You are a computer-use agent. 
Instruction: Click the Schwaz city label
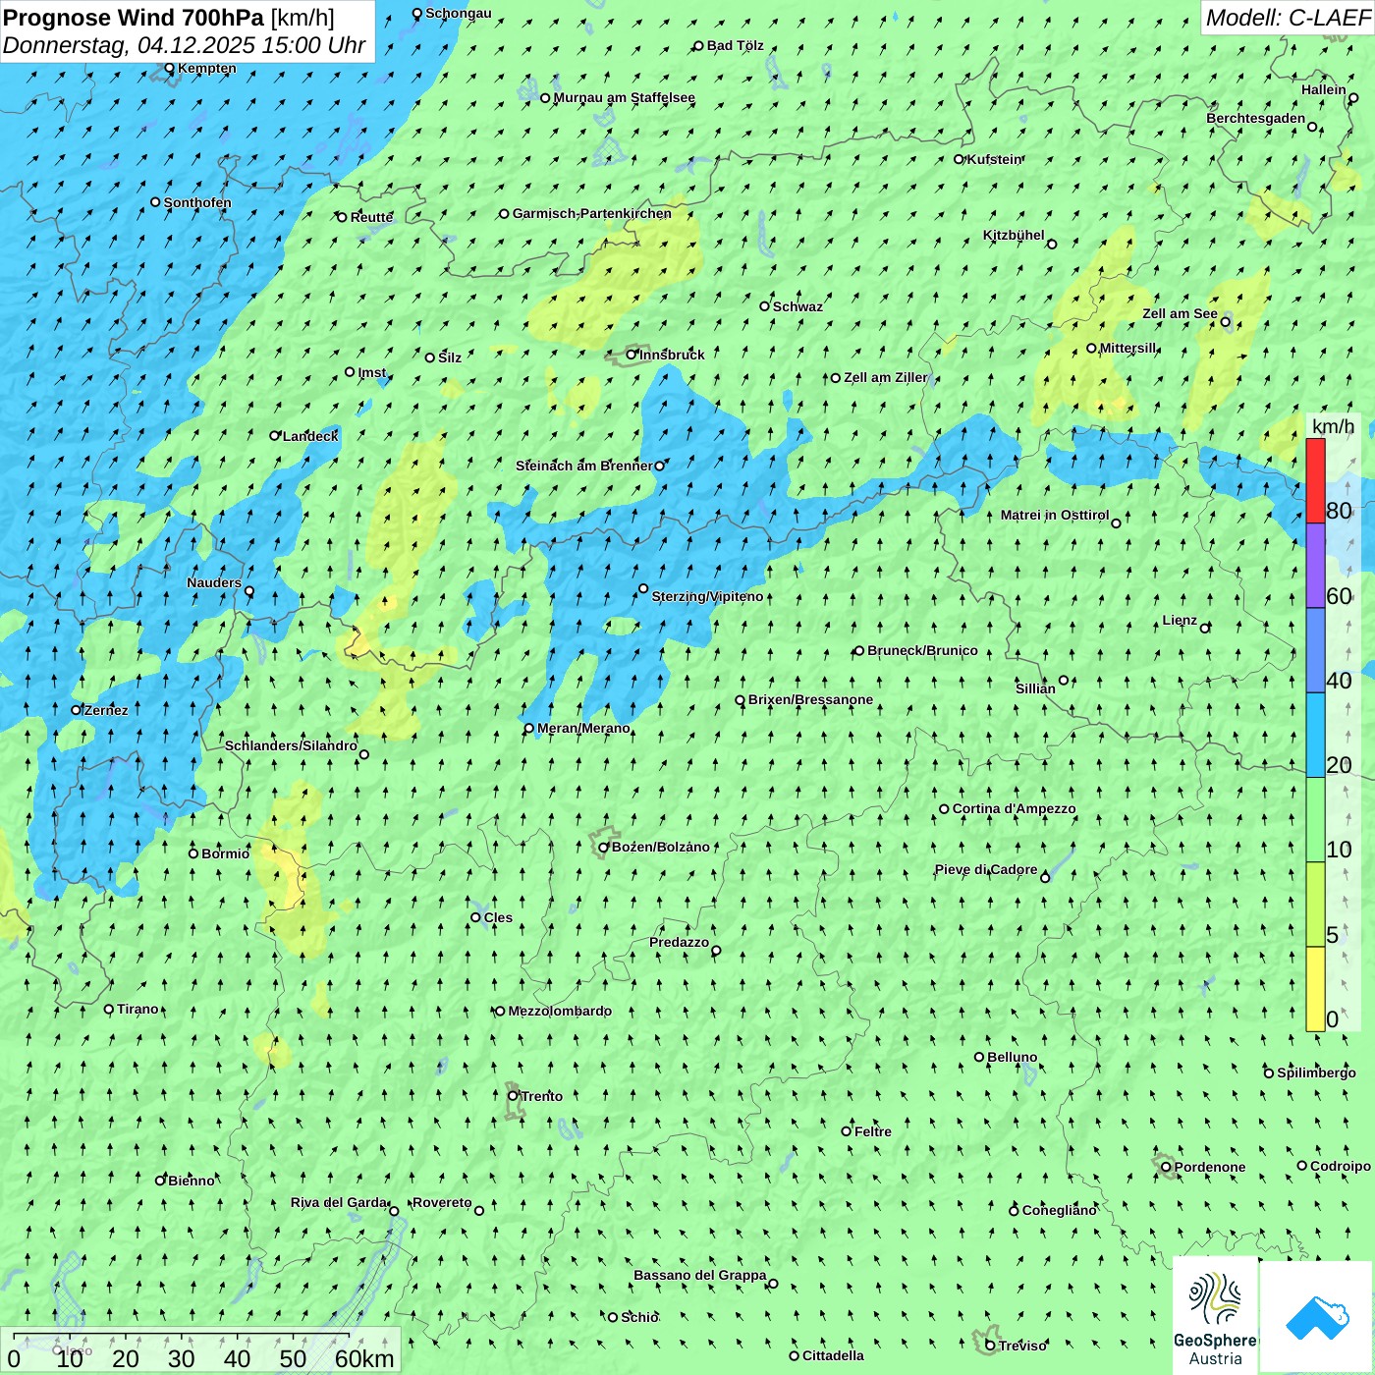(797, 306)
